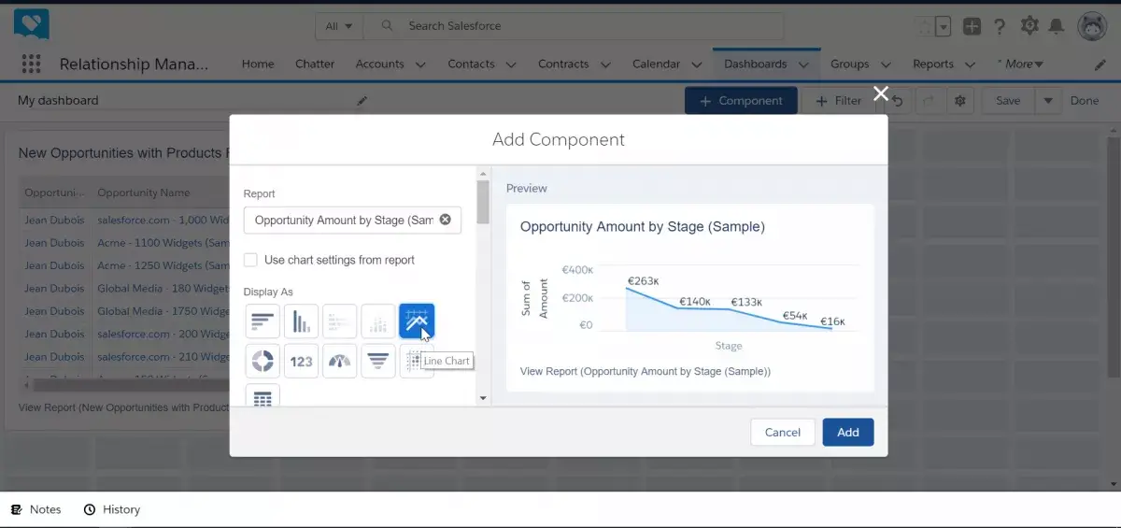Click the scroll-down arrow in the component settings
Image resolution: width=1121 pixels, height=528 pixels.
tap(483, 398)
